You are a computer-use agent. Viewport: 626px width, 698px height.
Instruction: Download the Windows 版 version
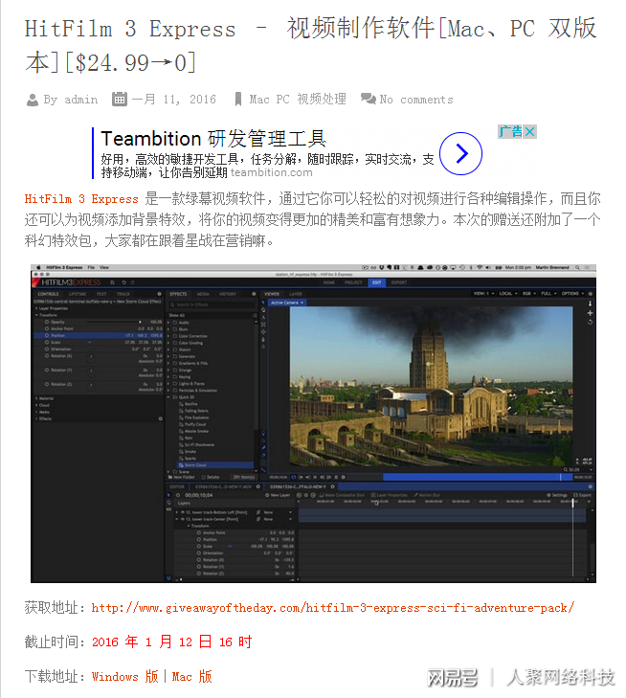[125, 677]
